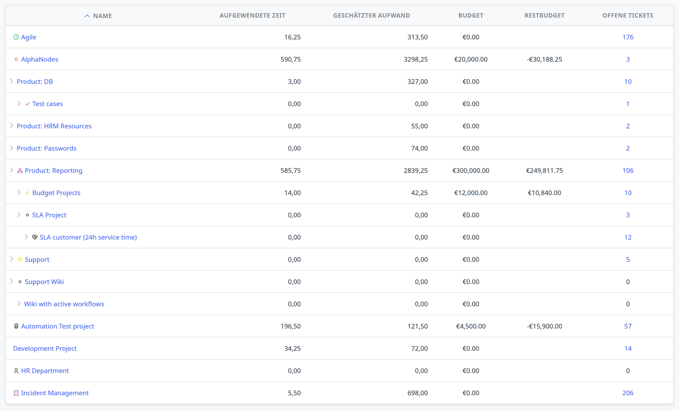Click the purple hierarchy icon beside Product: Reporting
This screenshot has width=679, height=411.
click(20, 171)
